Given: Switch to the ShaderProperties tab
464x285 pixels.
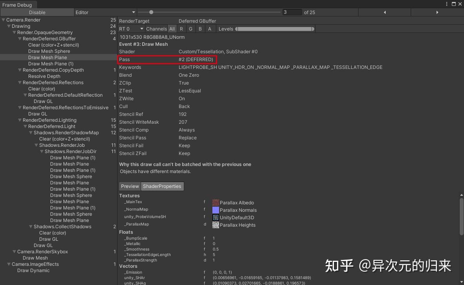Looking at the screenshot, I should [x=162, y=186].
